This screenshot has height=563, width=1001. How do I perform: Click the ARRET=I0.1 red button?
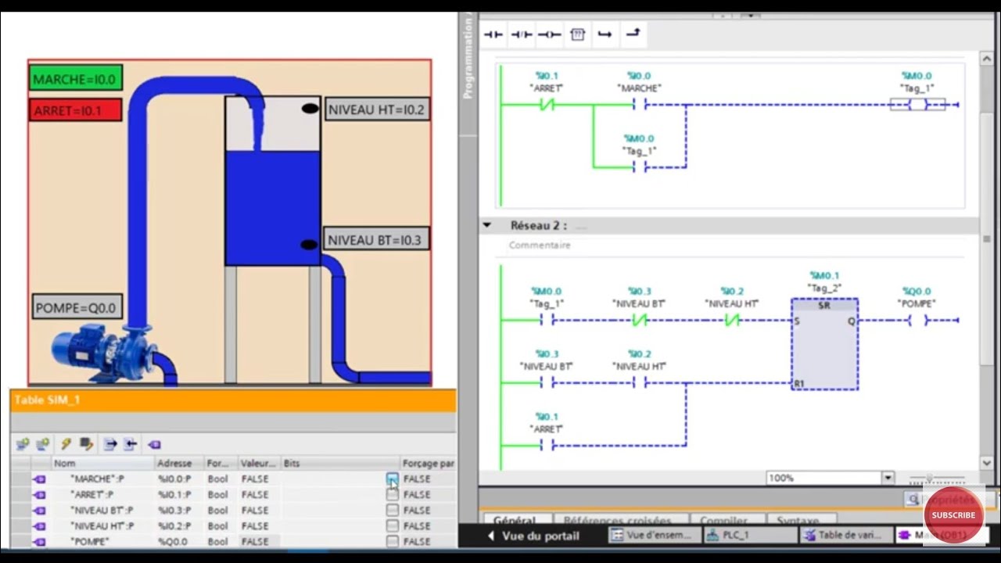coord(76,110)
